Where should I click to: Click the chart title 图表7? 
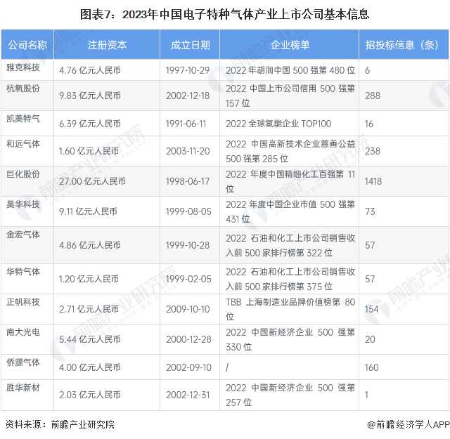point(225,14)
